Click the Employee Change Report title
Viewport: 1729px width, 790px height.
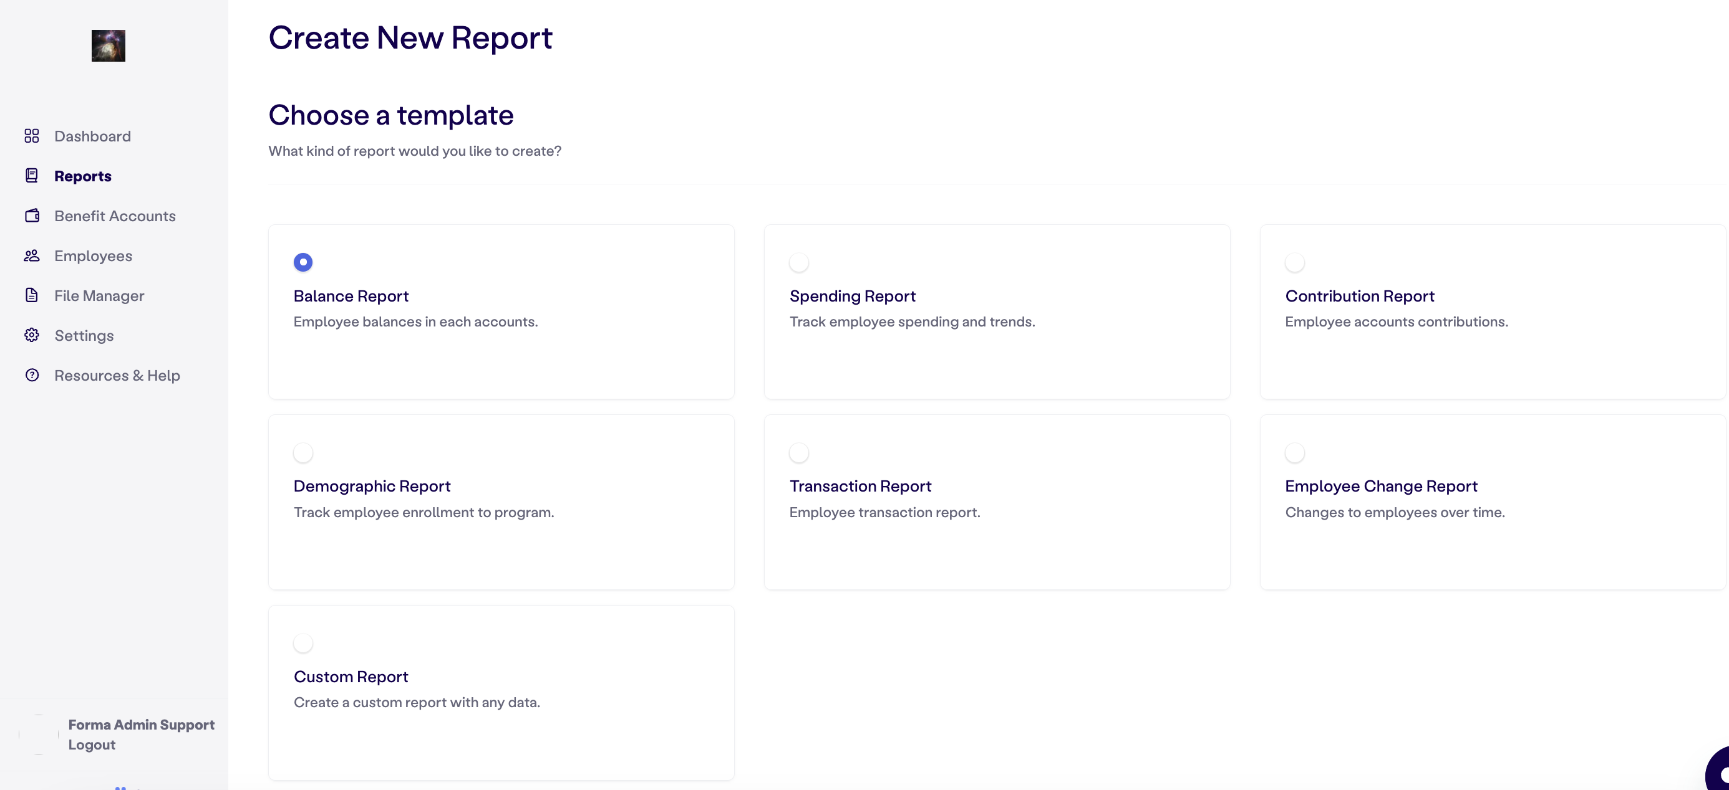click(x=1382, y=486)
